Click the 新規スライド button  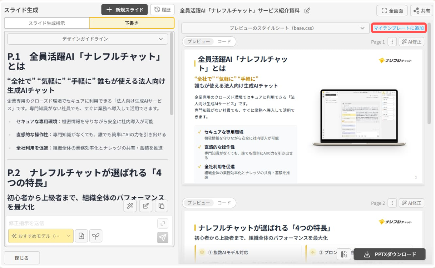click(124, 10)
